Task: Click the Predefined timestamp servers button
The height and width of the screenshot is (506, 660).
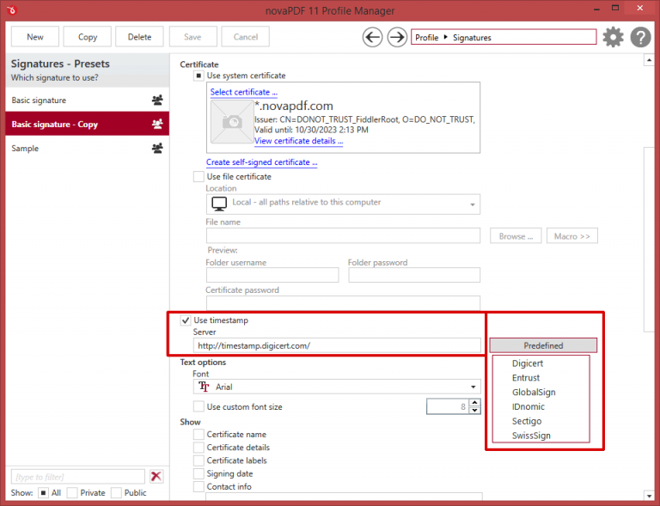Action: (543, 345)
